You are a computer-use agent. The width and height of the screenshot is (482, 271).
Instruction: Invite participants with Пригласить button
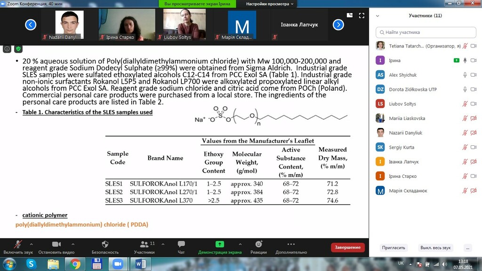[x=394, y=247]
